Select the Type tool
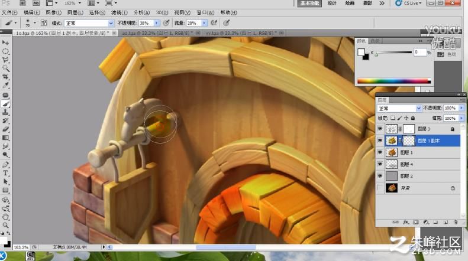Viewport: 468px width, 261px height. tap(5, 173)
